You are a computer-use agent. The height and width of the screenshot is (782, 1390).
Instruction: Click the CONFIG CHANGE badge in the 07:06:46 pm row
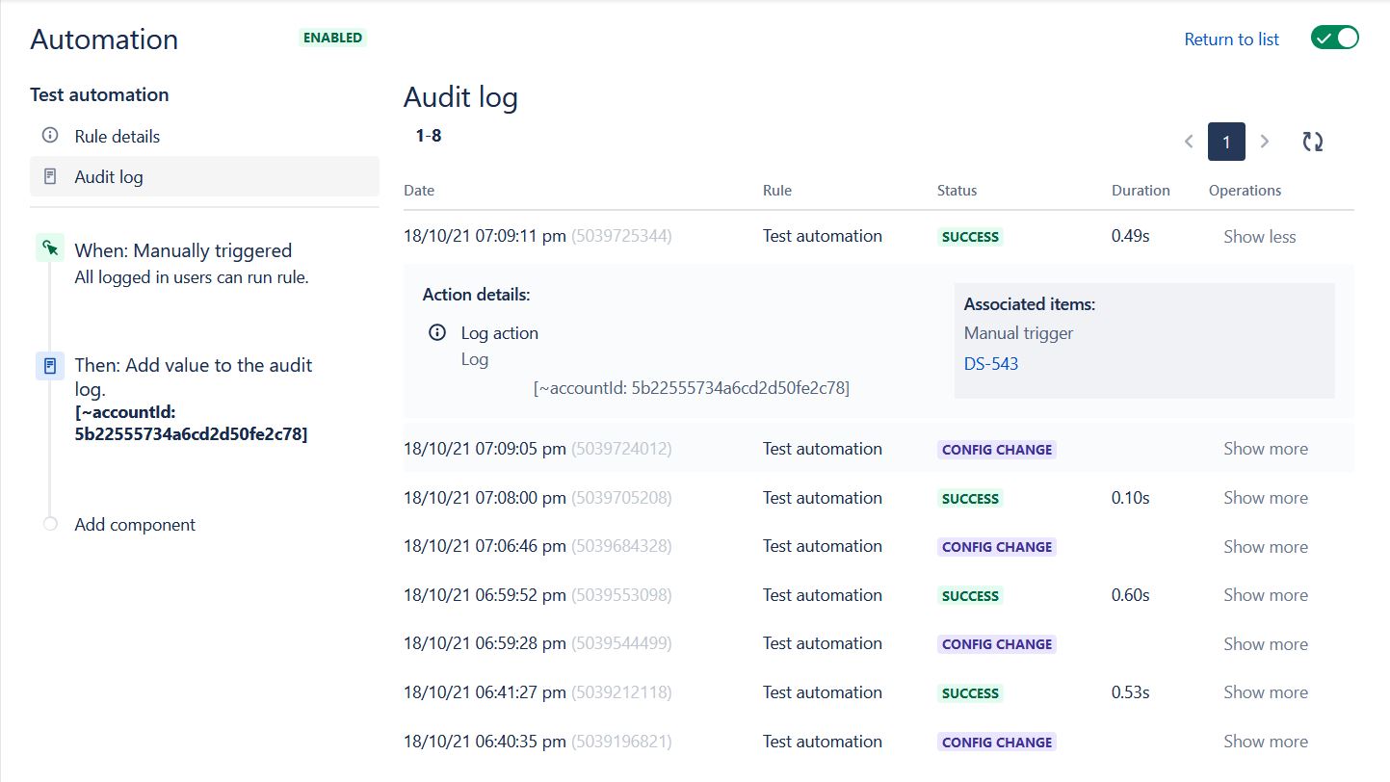click(x=997, y=547)
